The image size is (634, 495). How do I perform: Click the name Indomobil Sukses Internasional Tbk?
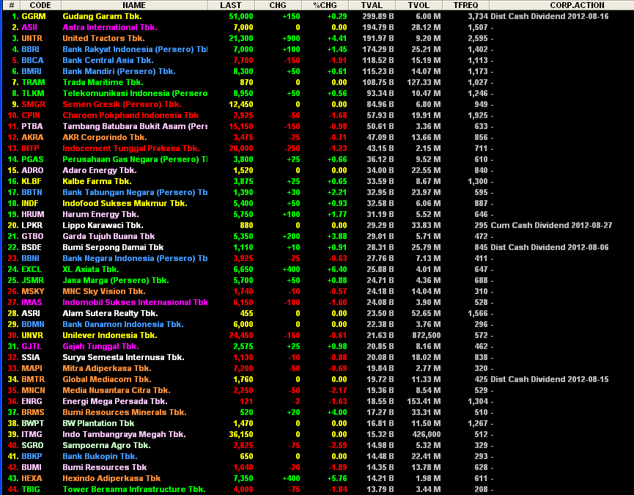point(135,302)
